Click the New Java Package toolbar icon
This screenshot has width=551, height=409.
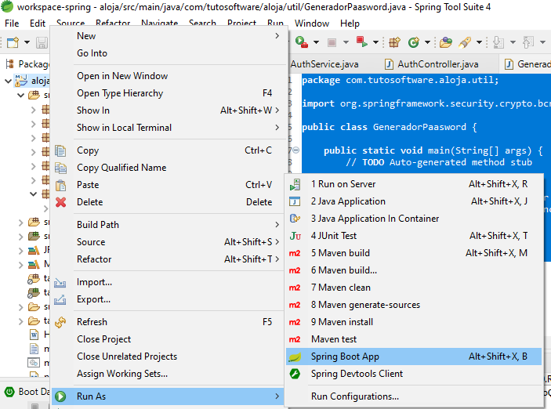pyautogui.click(x=394, y=42)
